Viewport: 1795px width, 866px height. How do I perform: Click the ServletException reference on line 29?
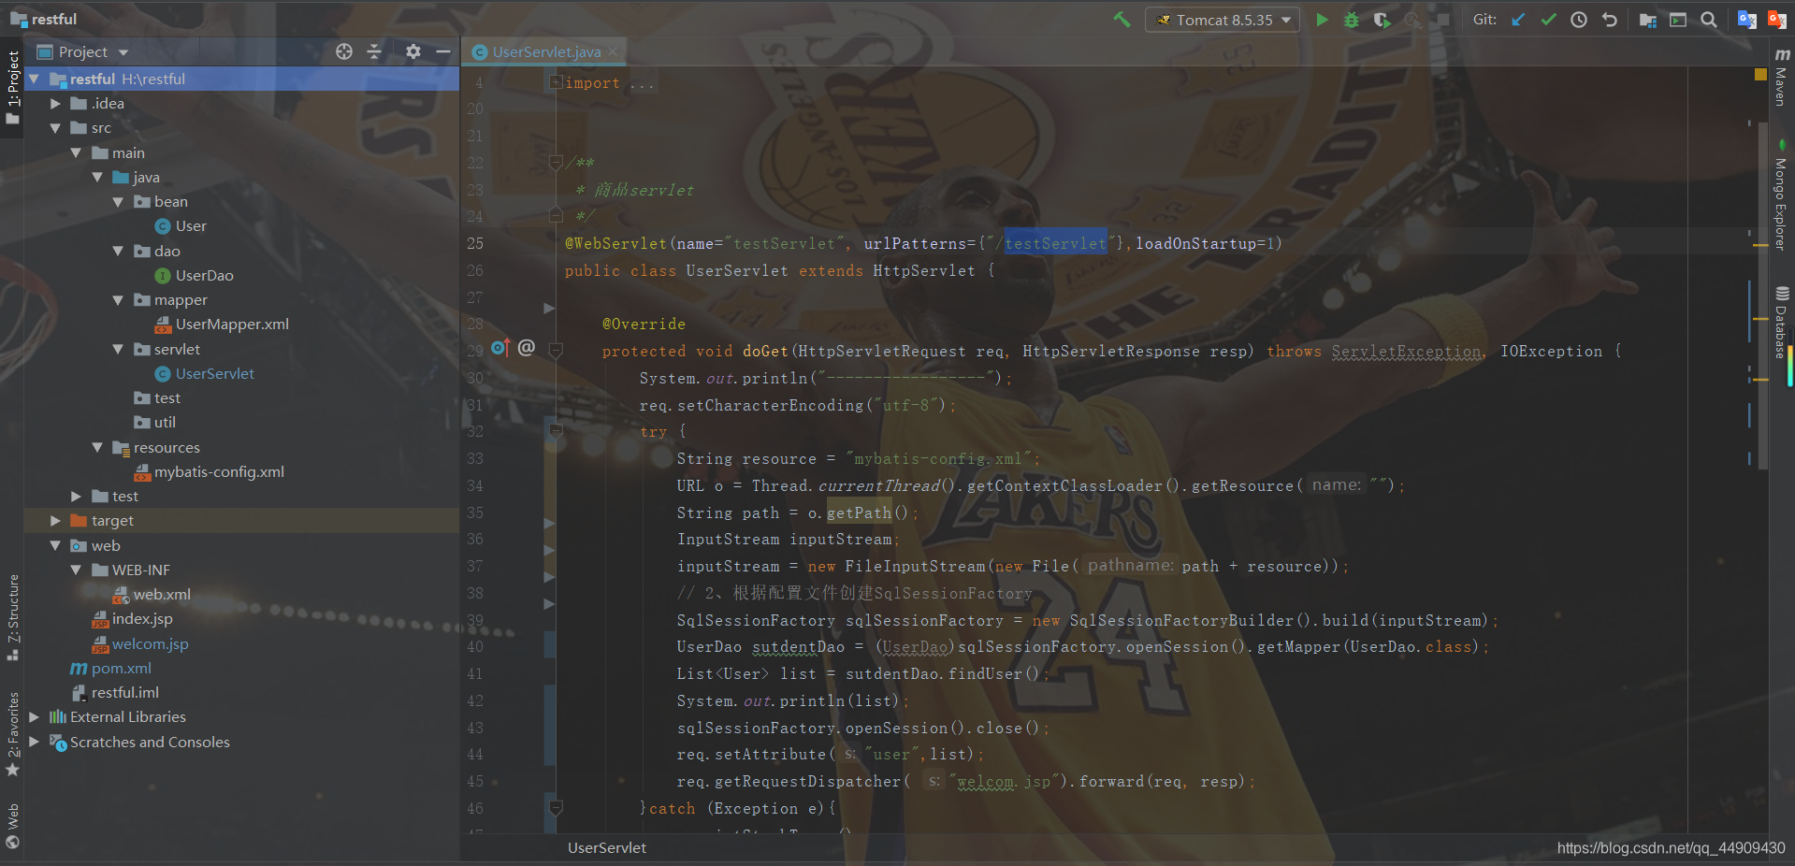click(x=1406, y=352)
